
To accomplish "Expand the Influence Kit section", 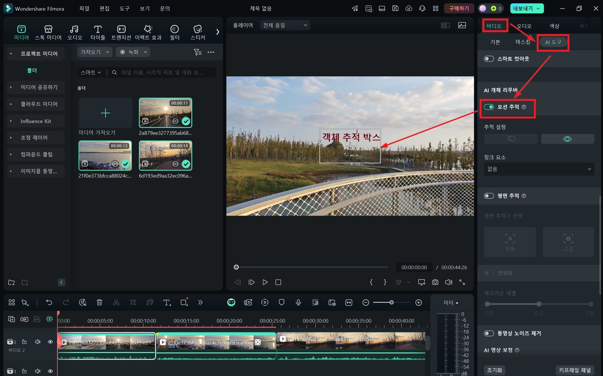I will [11, 121].
